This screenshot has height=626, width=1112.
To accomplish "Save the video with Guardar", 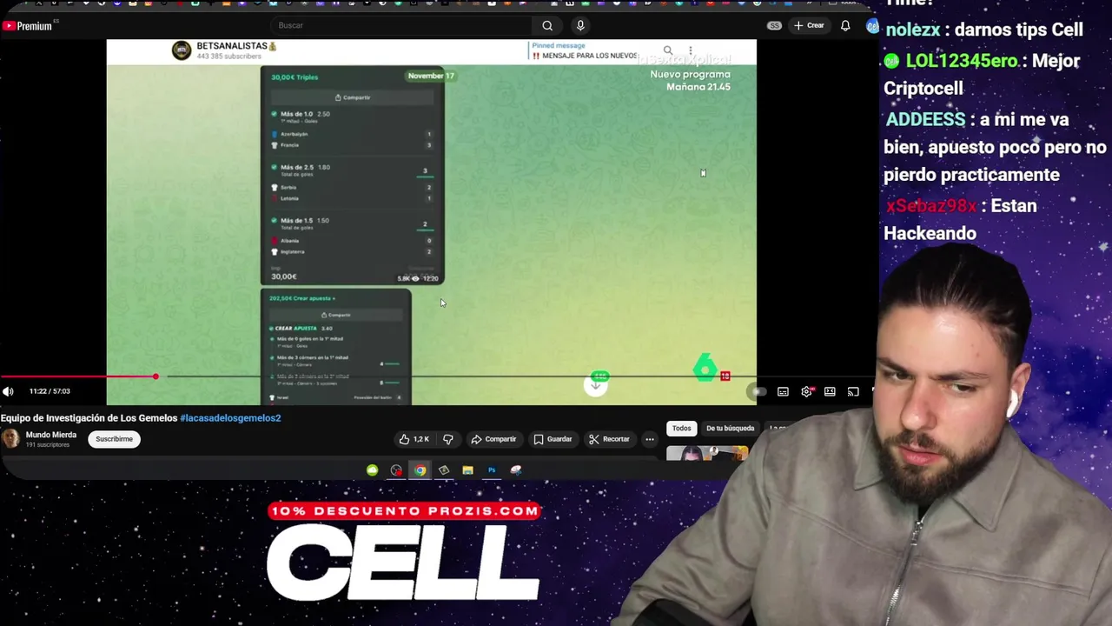I will (553, 439).
